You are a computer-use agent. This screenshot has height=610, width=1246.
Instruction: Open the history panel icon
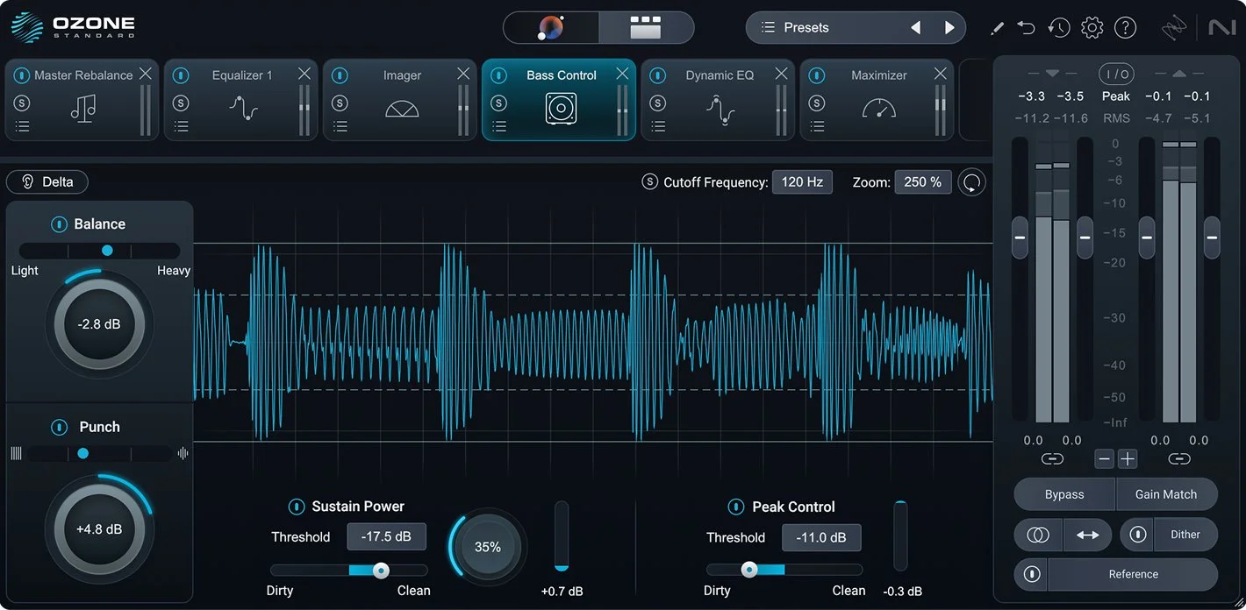[1059, 27]
